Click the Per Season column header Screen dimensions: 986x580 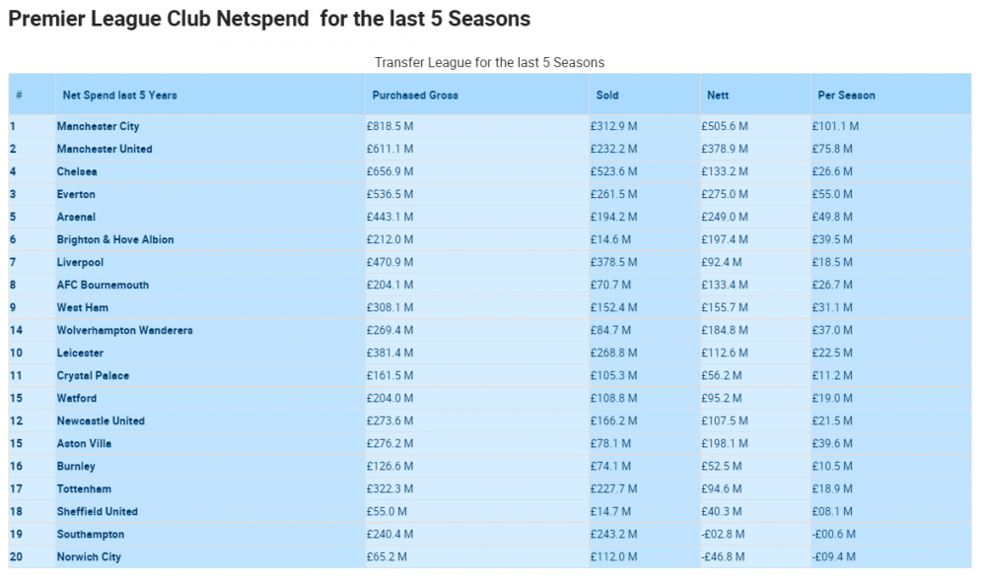(x=846, y=96)
